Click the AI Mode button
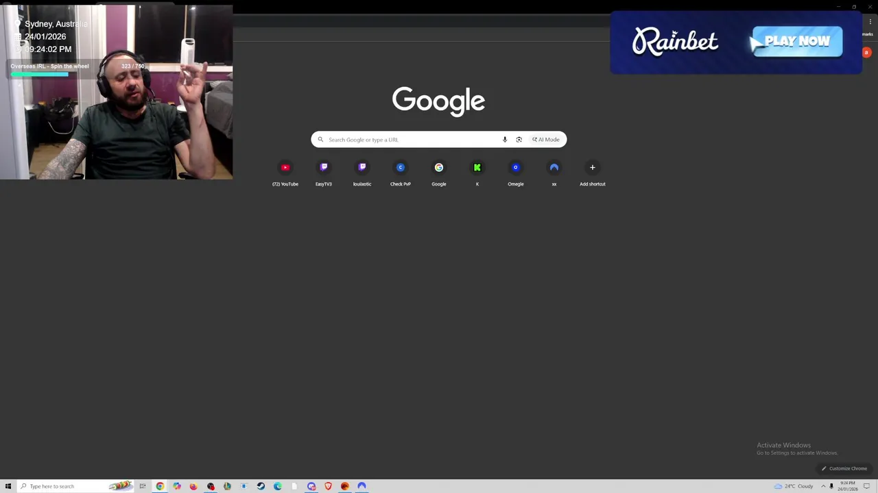This screenshot has height=493, width=878. click(x=546, y=140)
